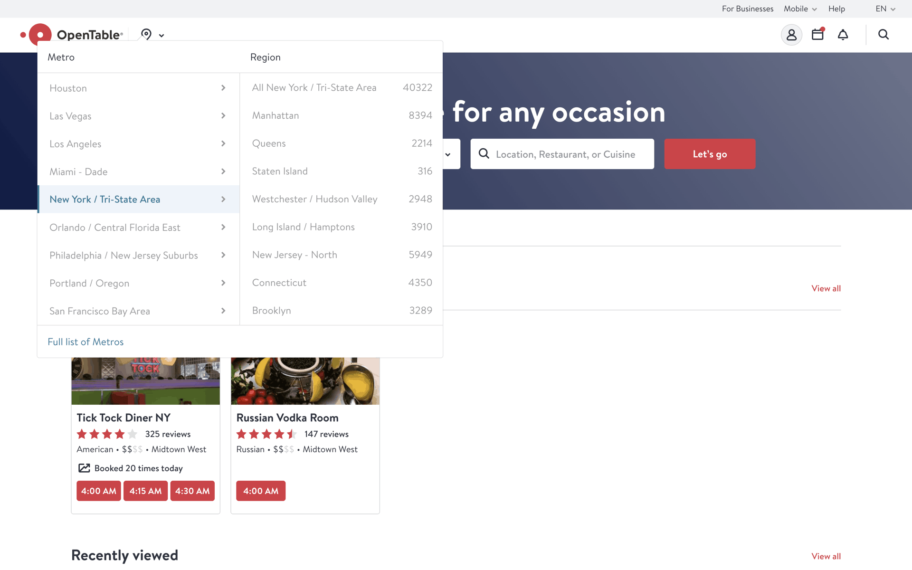
Task: Click the 325 reviews text
Action: click(x=168, y=434)
